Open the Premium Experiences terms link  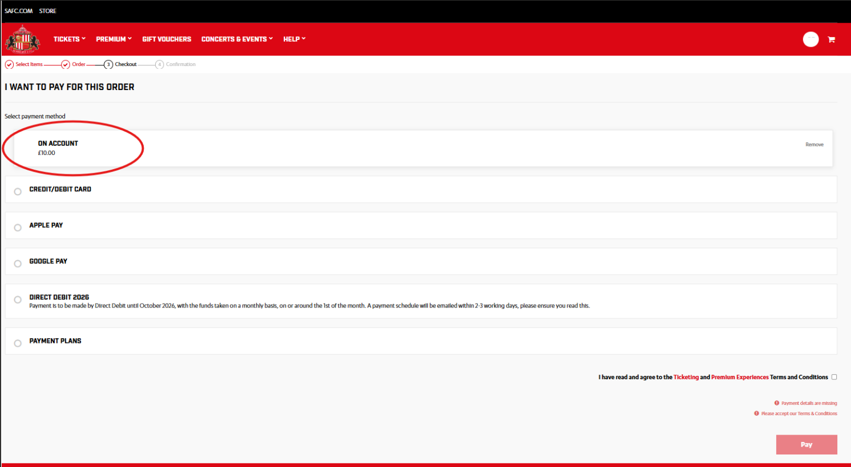pyautogui.click(x=740, y=377)
